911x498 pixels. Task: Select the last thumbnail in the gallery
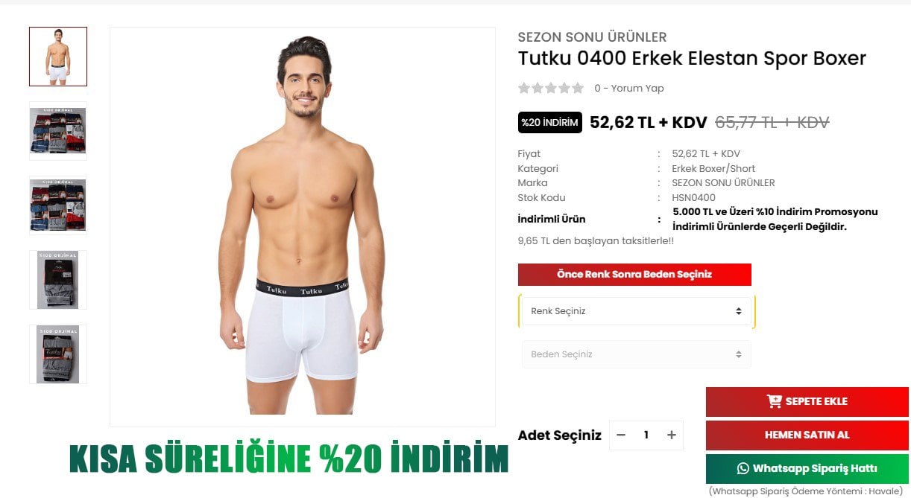[x=58, y=354]
